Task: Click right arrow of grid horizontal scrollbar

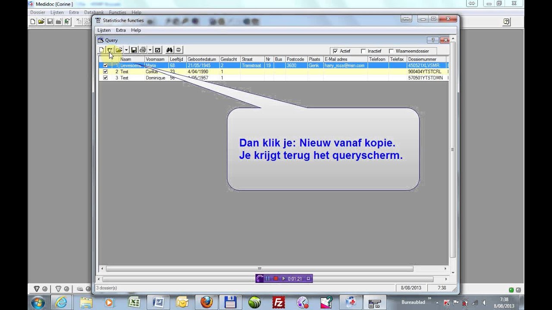Action: [446, 269]
